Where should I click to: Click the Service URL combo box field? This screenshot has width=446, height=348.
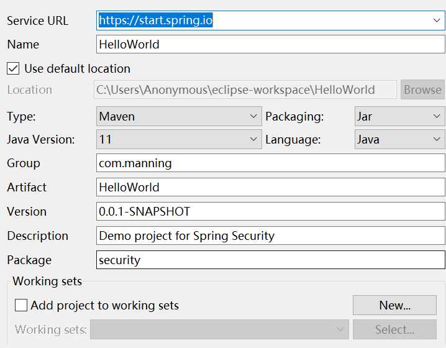pyautogui.click(x=270, y=21)
